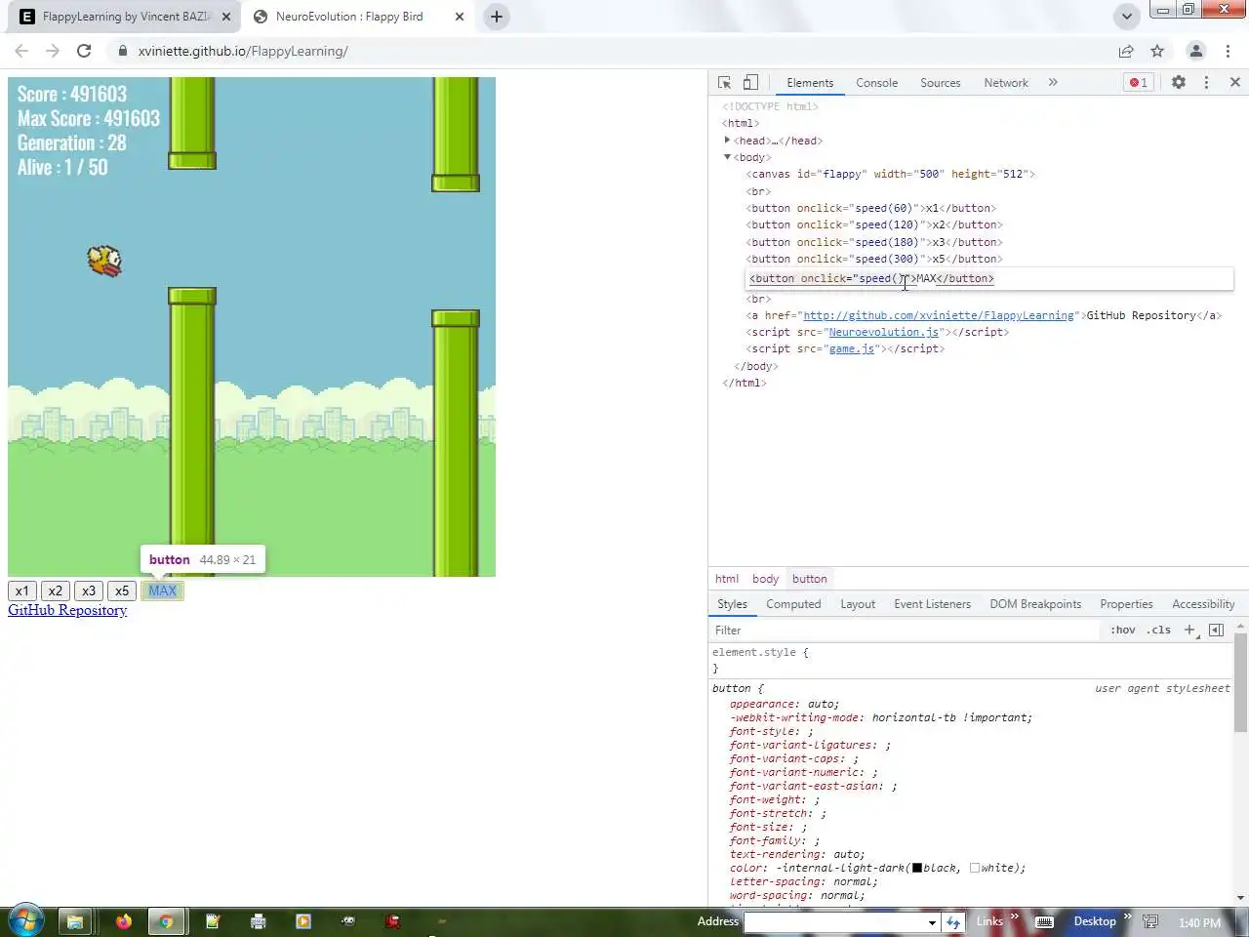Select html in the breadcrumb bar
The image size is (1249, 937).
pos(727,579)
